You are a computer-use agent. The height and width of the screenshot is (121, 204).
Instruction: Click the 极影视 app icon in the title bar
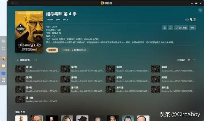tap(102, 3)
